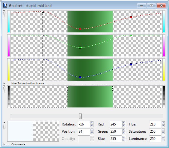Click the magenta color bar left of green channel
The image size is (169, 148).
[9, 45]
